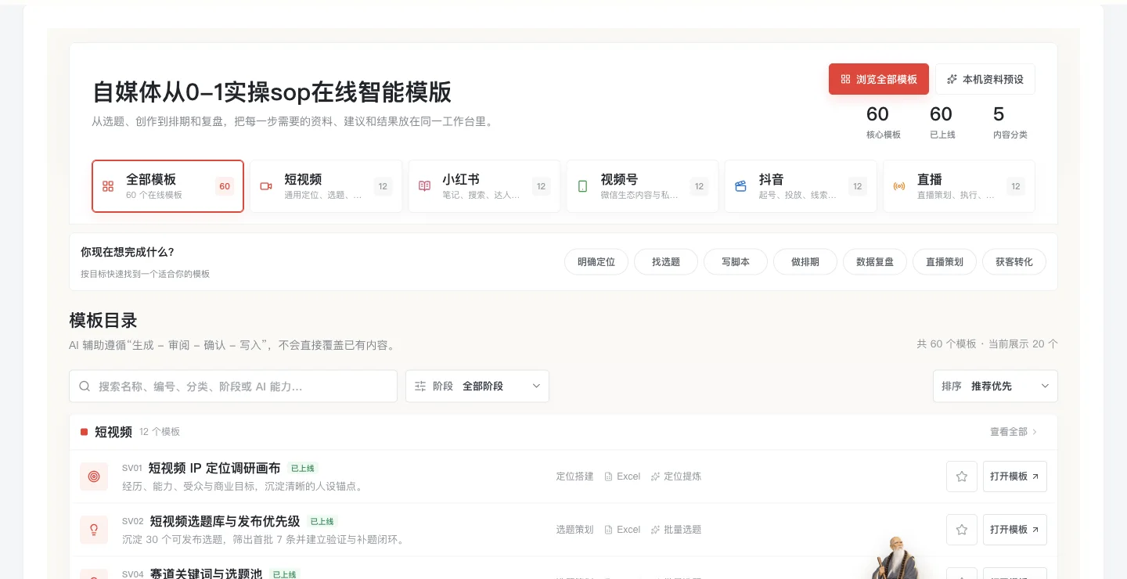
Task: Choose the 获客转化 goal chip
Action: (1014, 262)
